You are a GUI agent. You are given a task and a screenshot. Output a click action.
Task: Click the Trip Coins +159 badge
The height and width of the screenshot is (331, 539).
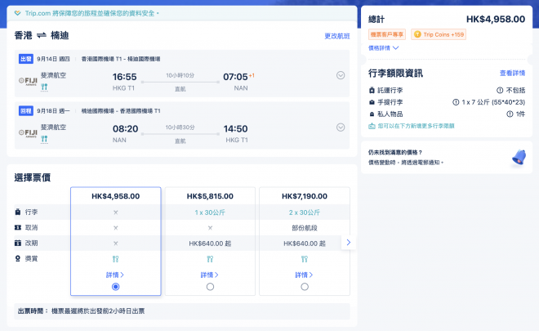[439, 34]
